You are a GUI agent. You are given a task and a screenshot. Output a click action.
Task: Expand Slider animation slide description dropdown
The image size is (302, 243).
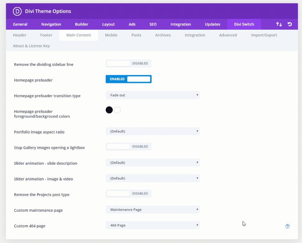152,163
